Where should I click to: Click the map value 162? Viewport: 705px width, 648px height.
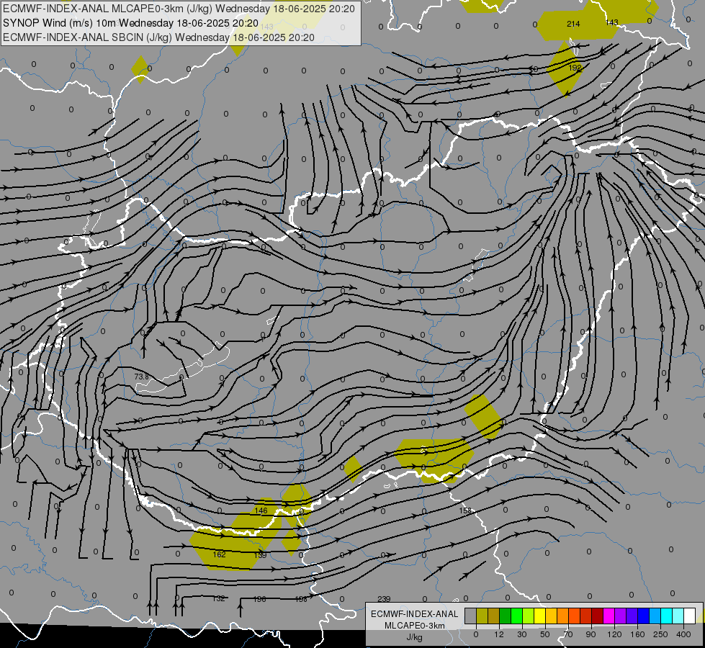(x=219, y=554)
